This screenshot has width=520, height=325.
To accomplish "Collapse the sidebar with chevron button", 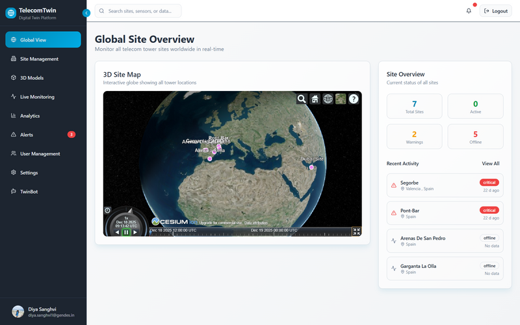I will [86, 13].
